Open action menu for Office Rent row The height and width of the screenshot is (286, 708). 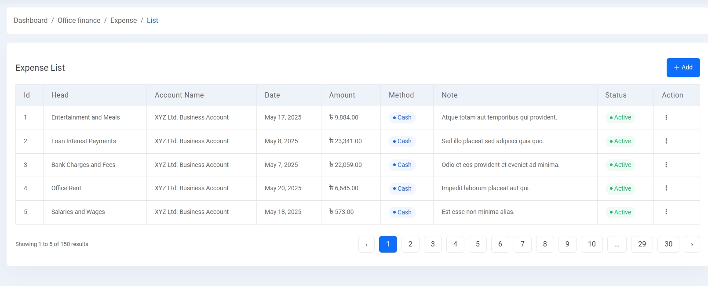pos(666,188)
